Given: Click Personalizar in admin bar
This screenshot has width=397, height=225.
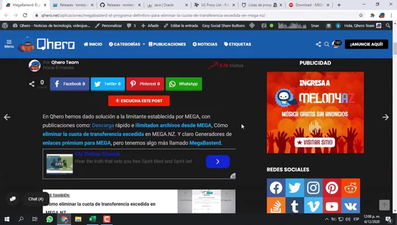Looking at the screenshot, I should click(108, 26).
